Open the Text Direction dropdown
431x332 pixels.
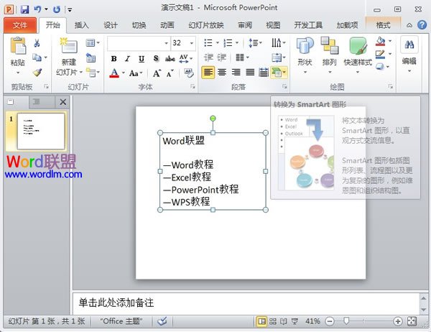pos(279,43)
